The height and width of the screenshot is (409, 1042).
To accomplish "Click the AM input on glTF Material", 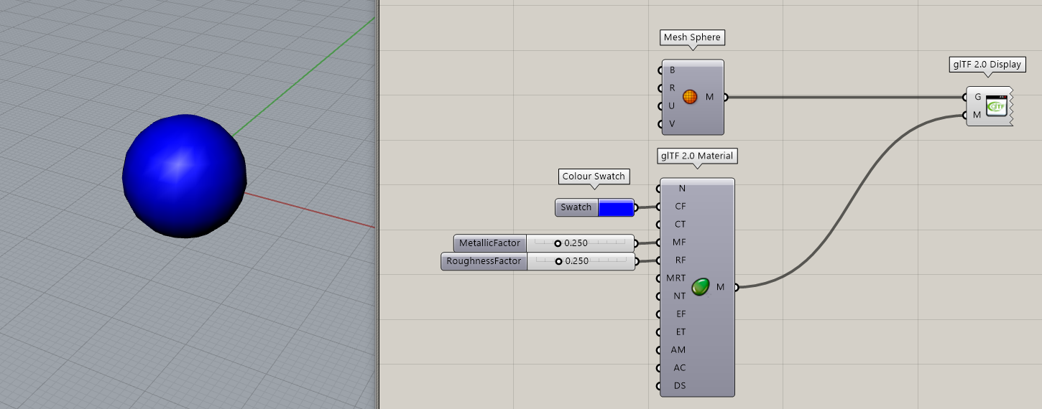I will [x=679, y=350].
